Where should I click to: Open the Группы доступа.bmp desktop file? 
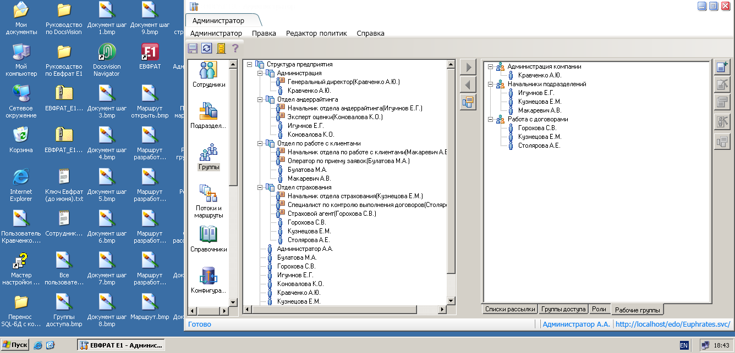[x=64, y=311]
